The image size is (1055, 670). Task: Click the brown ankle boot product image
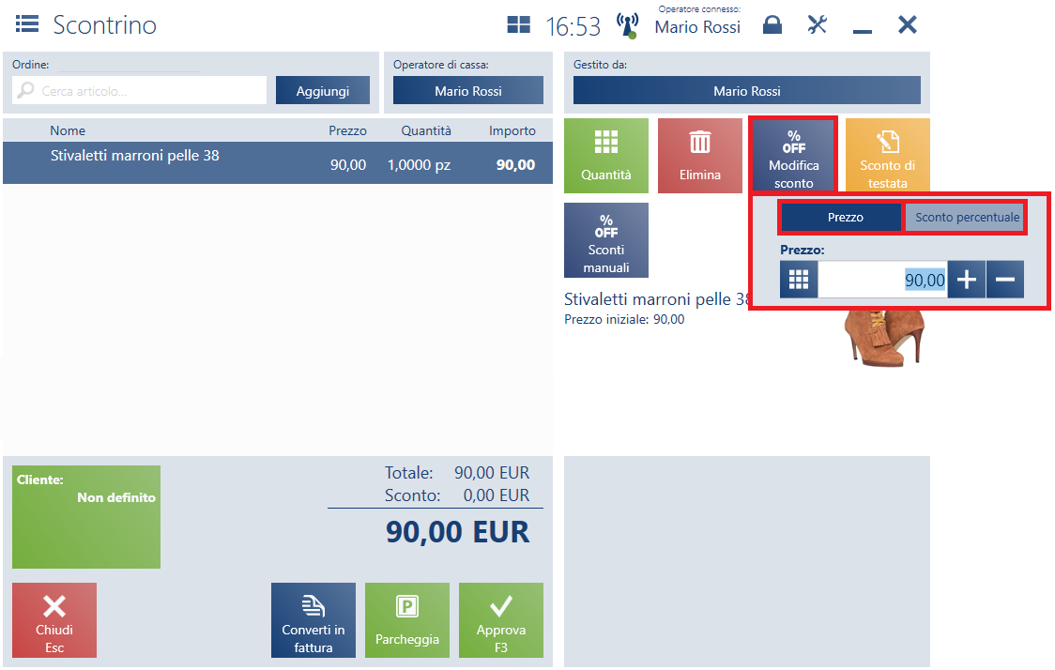point(885,339)
